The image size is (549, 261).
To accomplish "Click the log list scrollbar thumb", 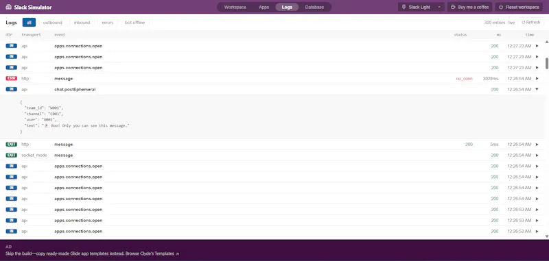I will [x=547, y=63].
